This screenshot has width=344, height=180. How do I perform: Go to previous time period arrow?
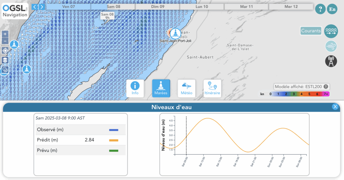tap(34, 7)
